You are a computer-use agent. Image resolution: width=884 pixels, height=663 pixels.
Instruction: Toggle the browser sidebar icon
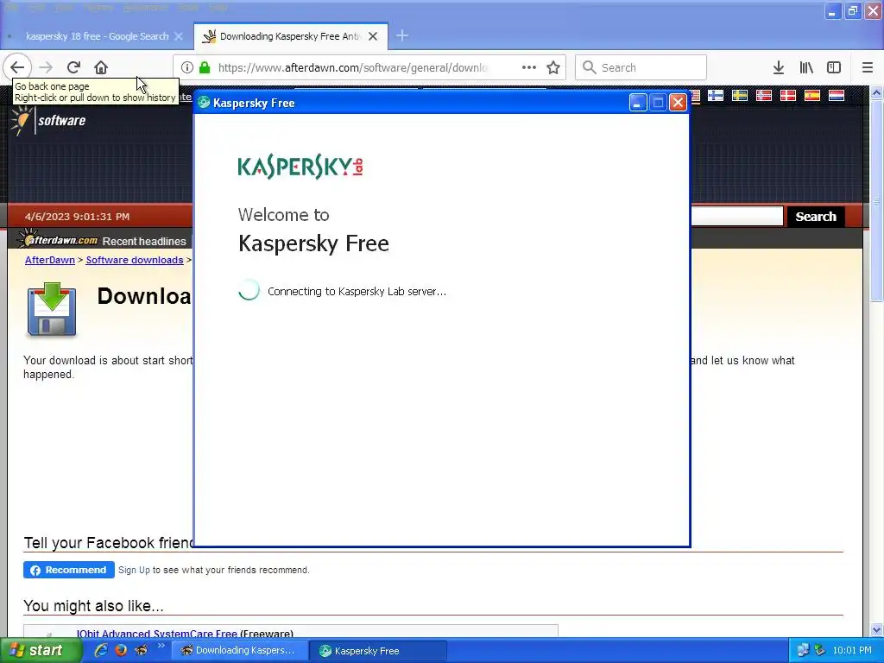tap(834, 67)
